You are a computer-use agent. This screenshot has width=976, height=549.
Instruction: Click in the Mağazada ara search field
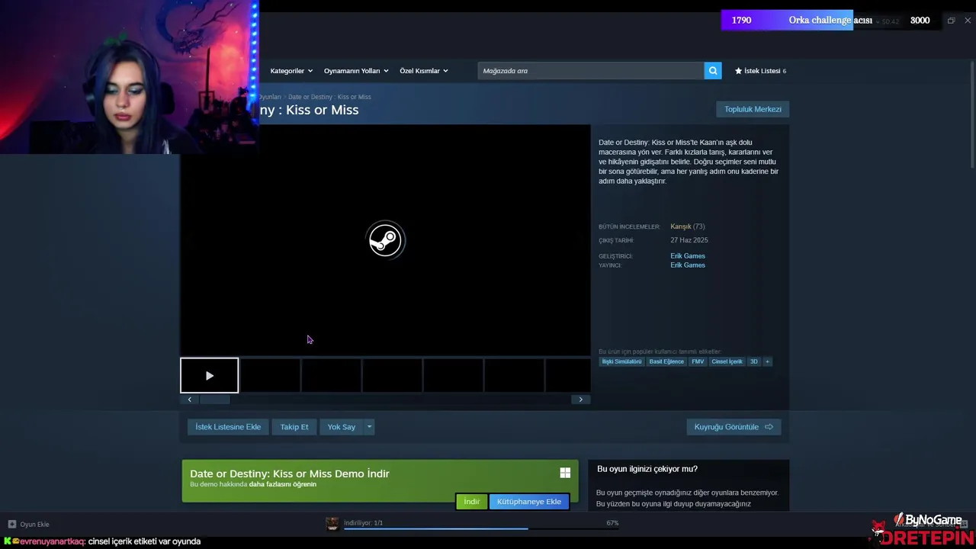point(591,71)
